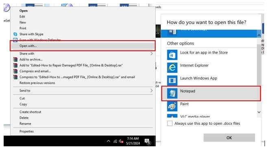The height and width of the screenshot is (152, 269).
Task: Click WinRAR icon beside Add to archive
Action: click(x=15, y=59)
